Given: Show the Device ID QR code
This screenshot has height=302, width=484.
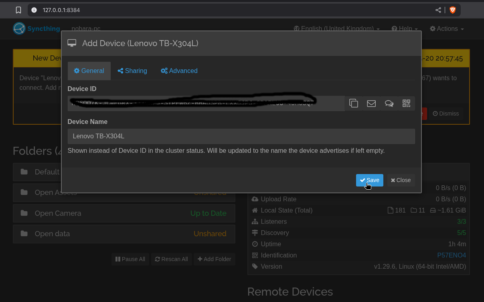Looking at the screenshot, I should pos(406,103).
